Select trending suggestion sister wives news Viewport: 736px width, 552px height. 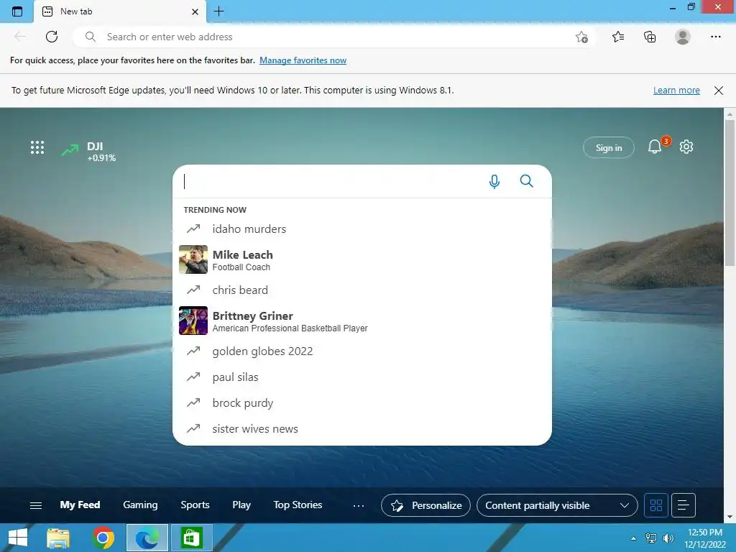(362, 428)
